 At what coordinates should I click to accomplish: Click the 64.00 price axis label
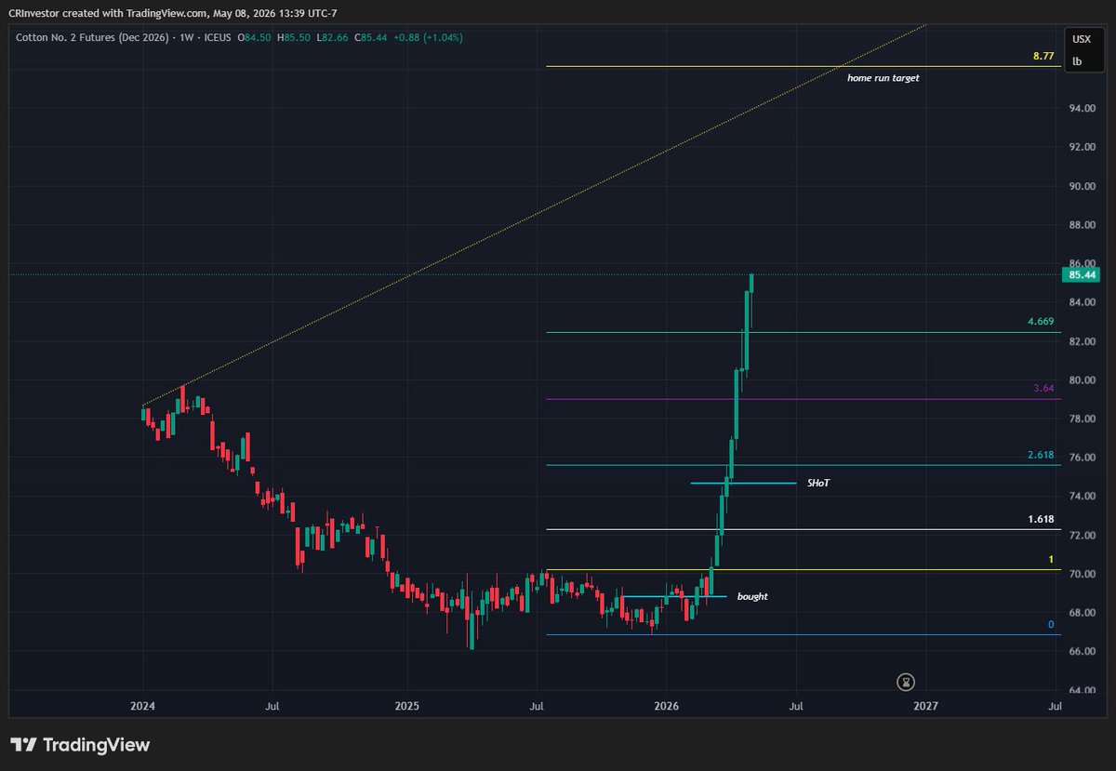tap(1083, 691)
